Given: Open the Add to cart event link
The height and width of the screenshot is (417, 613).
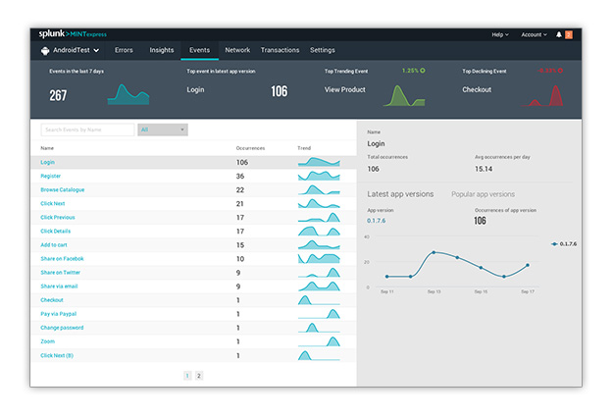Looking at the screenshot, I should click(54, 245).
